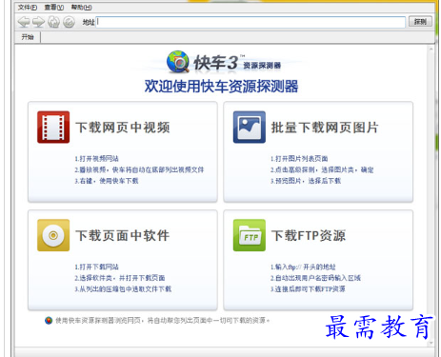The width and height of the screenshot is (441, 357).
Task: Open the 下载网页中视频 heading
Action: click(123, 128)
